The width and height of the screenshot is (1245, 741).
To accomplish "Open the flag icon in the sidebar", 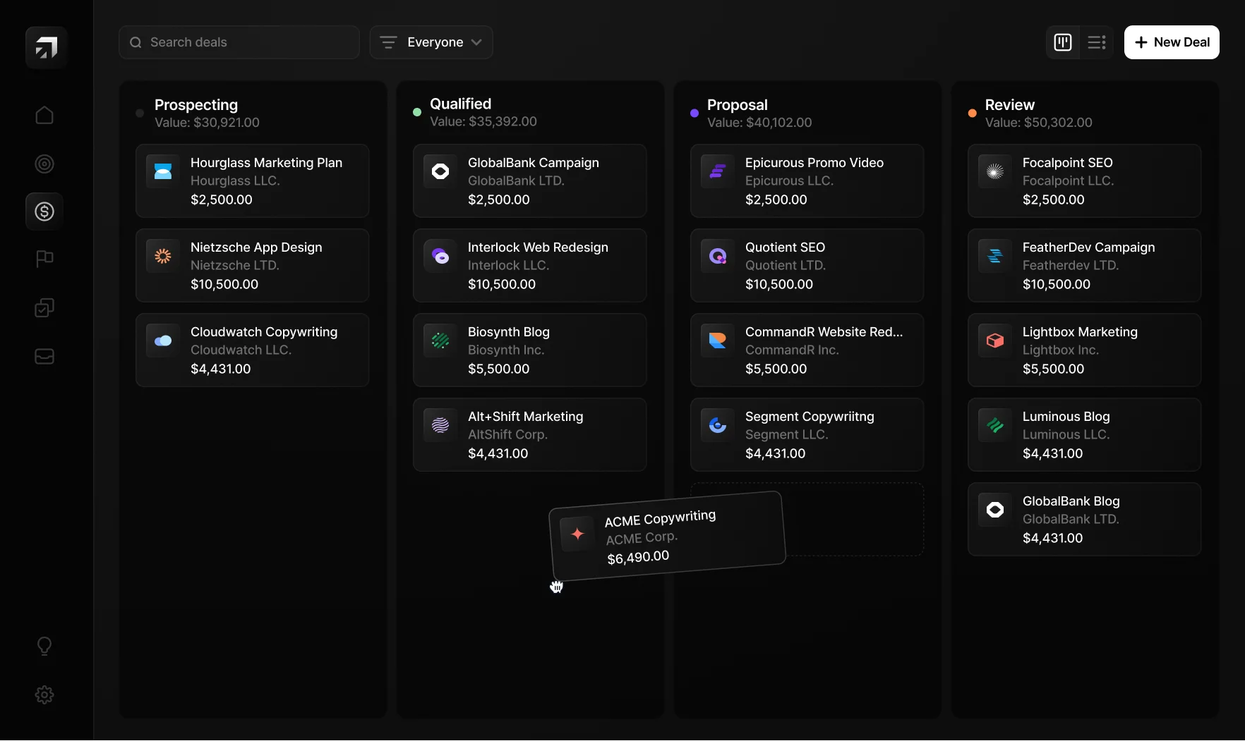I will [44, 259].
